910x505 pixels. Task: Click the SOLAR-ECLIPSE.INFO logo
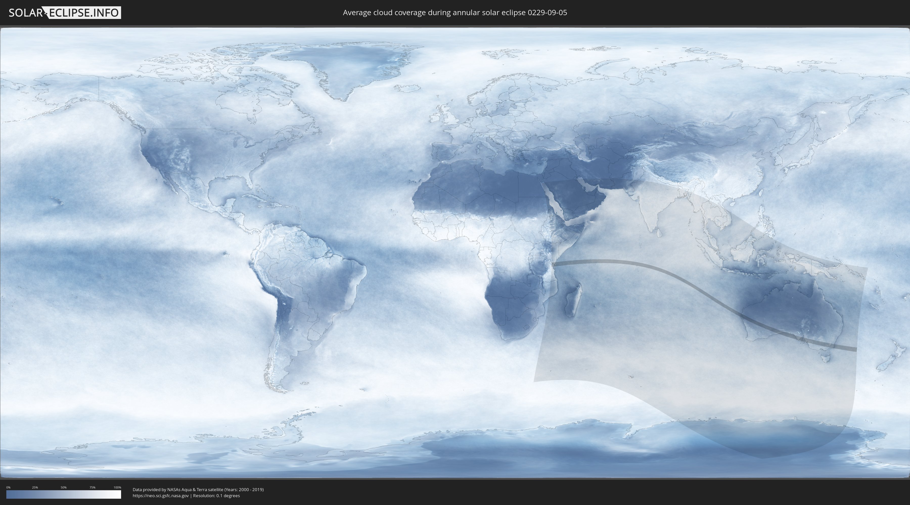click(x=64, y=13)
